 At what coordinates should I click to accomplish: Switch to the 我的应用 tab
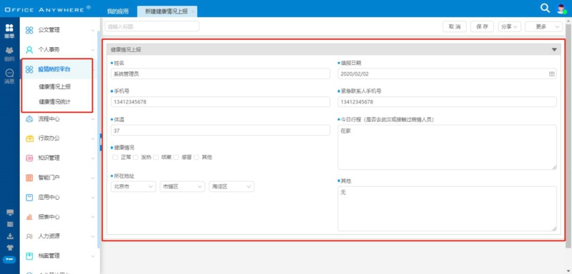[x=118, y=11]
